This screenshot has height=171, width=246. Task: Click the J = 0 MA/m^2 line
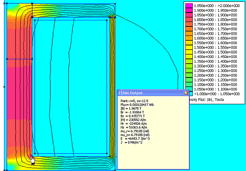click(132, 142)
